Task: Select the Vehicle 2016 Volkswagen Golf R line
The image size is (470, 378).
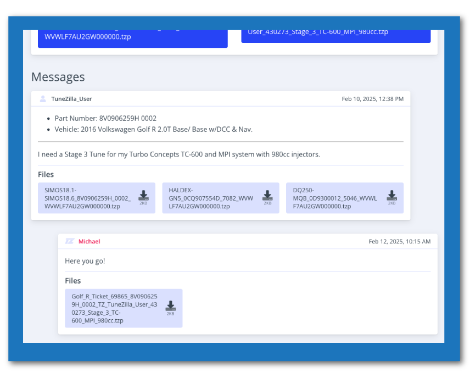Action: point(154,129)
